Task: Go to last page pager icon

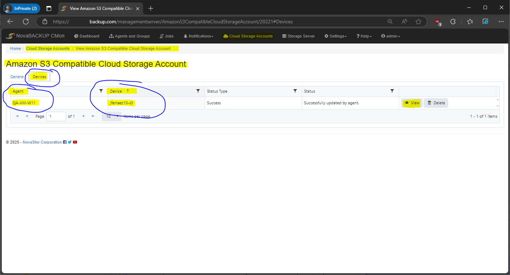Action: (x=93, y=116)
